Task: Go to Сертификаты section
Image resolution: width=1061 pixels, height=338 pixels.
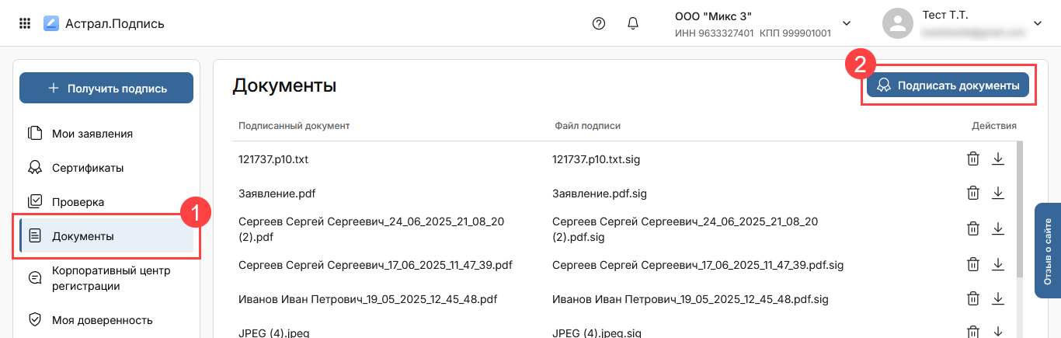Action: [87, 168]
